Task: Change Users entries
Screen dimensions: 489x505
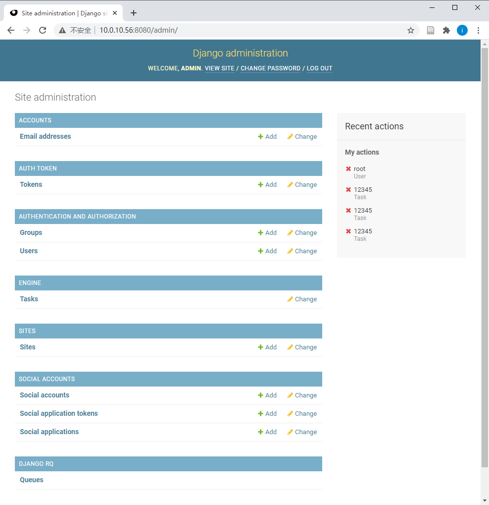Action: click(x=302, y=251)
